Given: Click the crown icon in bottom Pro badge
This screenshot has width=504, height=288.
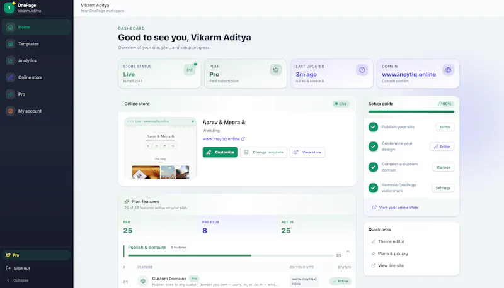Looking at the screenshot, I should pyautogui.click(x=8, y=255).
